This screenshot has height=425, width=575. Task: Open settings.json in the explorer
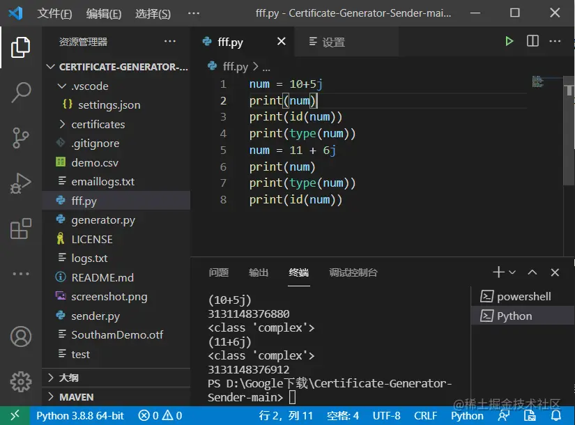[116, 105]
